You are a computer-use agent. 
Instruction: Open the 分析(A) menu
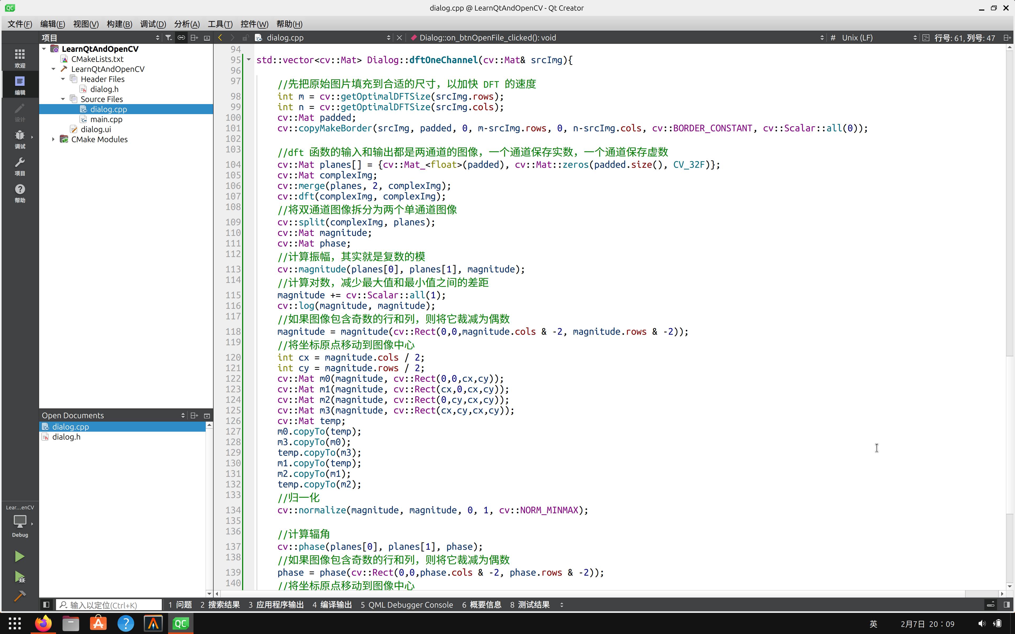click(187, 24)
